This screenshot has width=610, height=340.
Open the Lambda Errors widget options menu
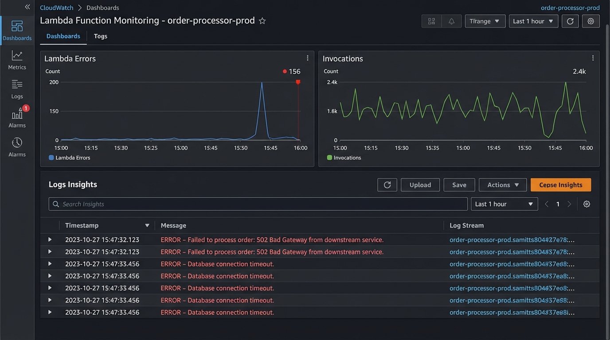tap(307, 58)
